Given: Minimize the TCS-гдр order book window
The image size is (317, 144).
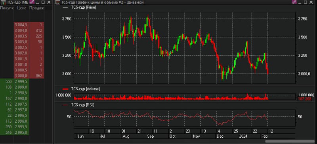Looking at the screenshot, I should pyautogui.click(x=38, y=2).
